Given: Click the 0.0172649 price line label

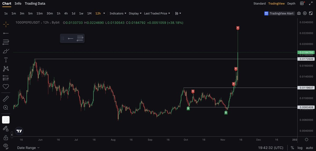Looking at the screenshot, I should [x=306, y=59].
